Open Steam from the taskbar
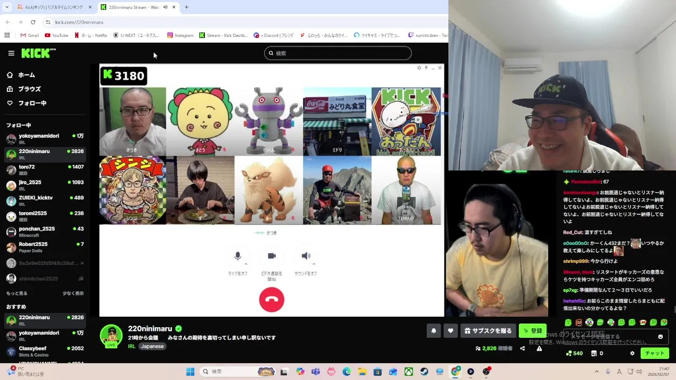 (424, 372)
